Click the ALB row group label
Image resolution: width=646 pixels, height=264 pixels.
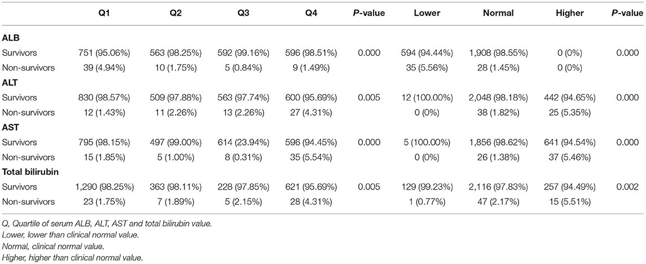[x=11, y=37]
